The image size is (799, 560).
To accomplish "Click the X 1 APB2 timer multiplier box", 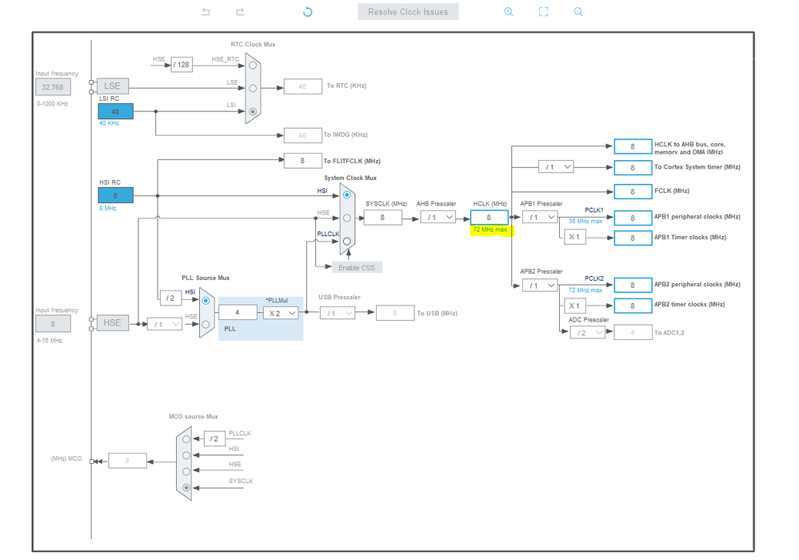I will 575,306.
